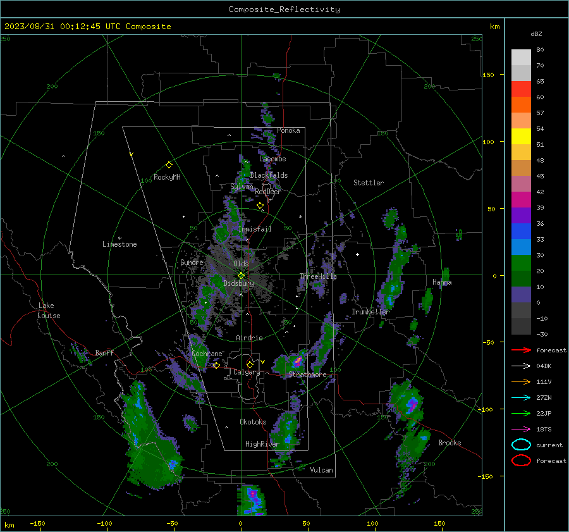Click the red swatch in dBZ legend
The height and width of the screenshot is (532, 569).
click(x=521, y=89)
